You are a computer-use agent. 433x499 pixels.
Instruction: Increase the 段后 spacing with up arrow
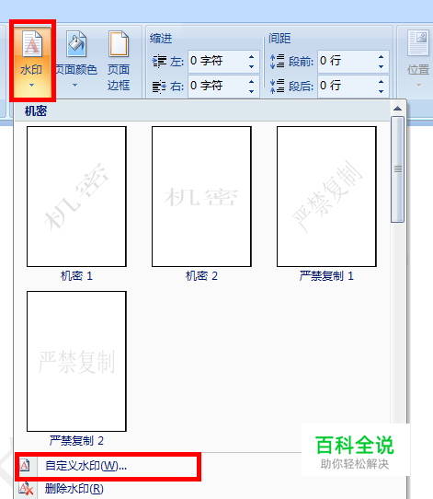(x=382, y=82)
